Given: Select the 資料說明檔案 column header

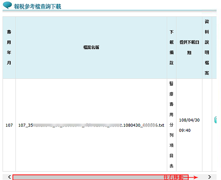Looking at the screenshot, I should (x=207, y=48).
